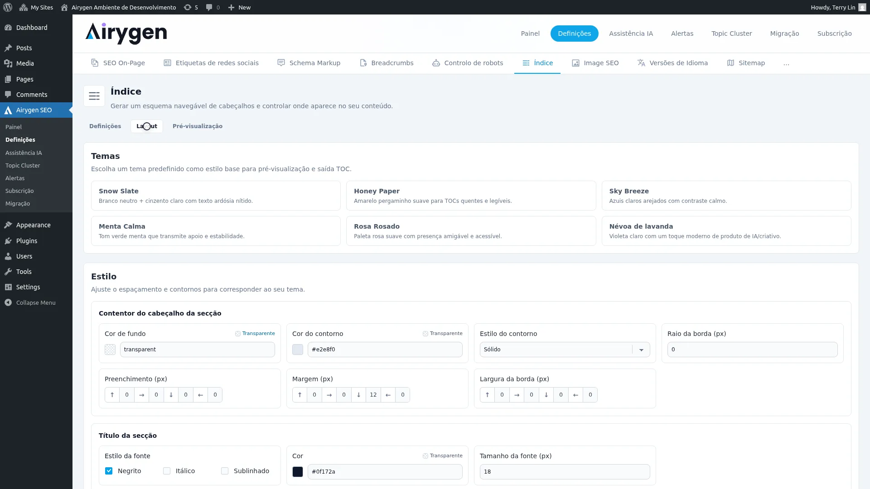Click the New plus icon
Screen dimensions: 870x489
coord(231,7)
